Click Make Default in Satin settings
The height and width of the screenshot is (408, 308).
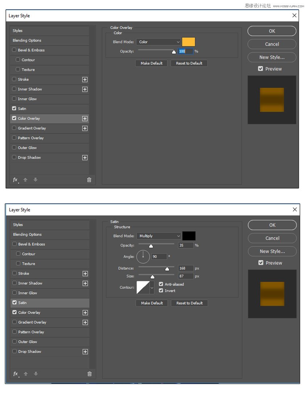(x=152, y=303)
